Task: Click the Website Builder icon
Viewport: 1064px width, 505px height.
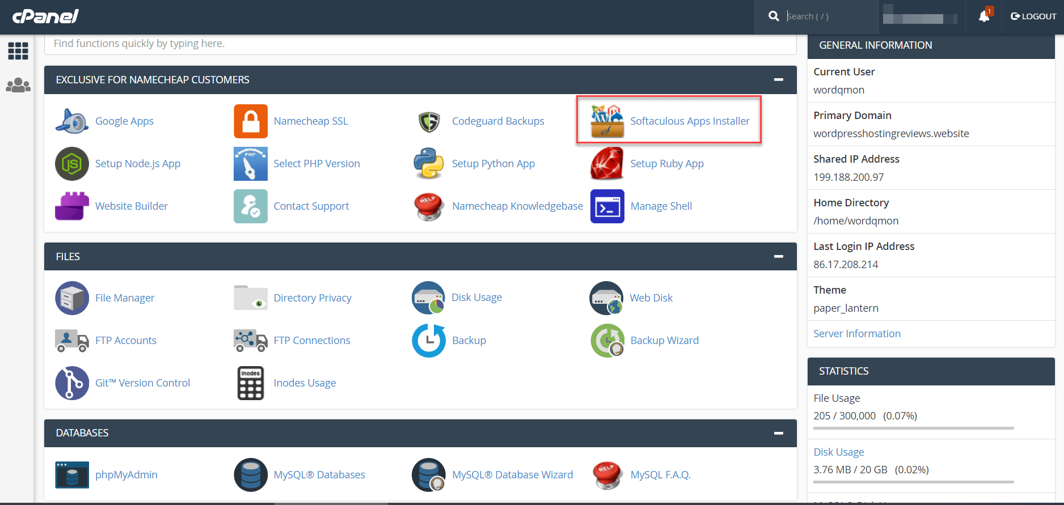Action: tap(72, 206)
